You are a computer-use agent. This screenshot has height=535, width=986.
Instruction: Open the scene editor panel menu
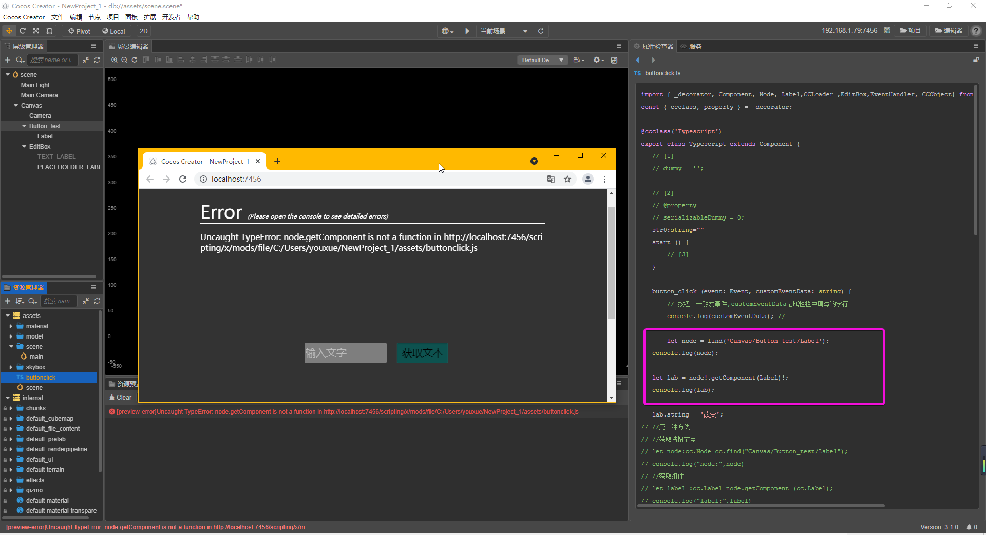pyautogui.click(x=619, y=46)
